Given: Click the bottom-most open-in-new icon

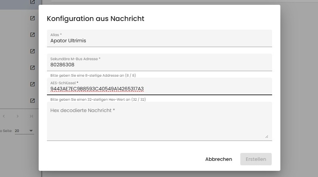Looking at the screenshot, I should [32, 101].
